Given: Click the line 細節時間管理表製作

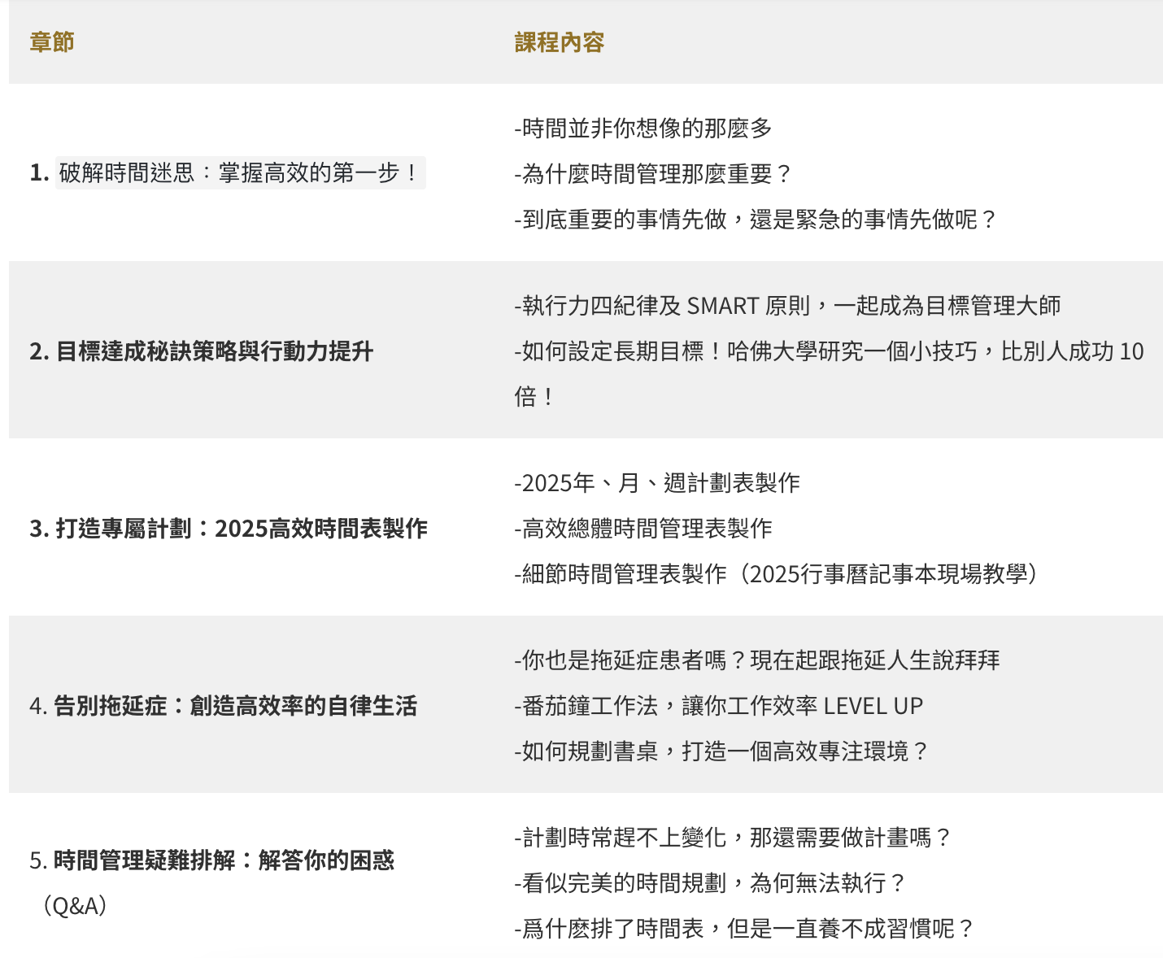Looking at the screenshot, I should (778, 574).
